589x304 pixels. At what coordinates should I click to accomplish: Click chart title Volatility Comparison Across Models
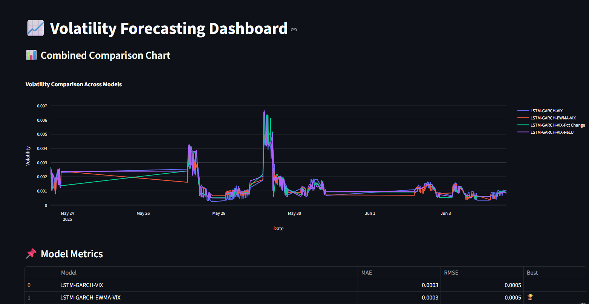[x=73, y=84]
